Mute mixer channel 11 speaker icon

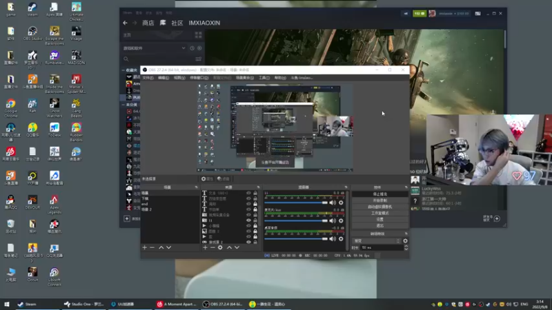(x=333, y=203)
